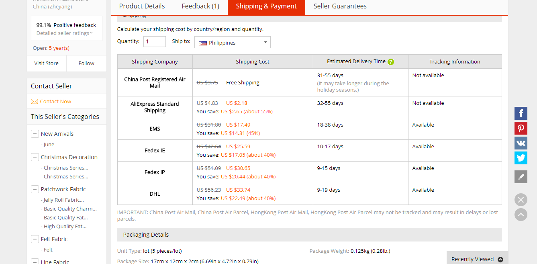Collapse the Patchwork Fabric category
The image size is (537, 264).
35,189
